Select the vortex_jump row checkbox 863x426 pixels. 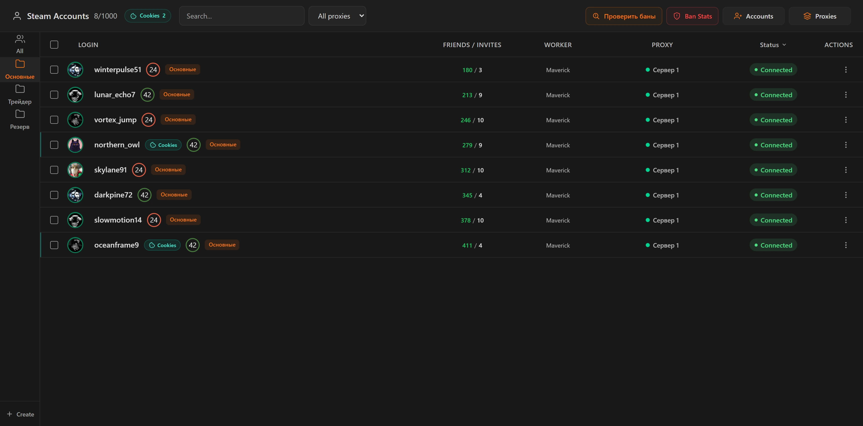[54, 120]
